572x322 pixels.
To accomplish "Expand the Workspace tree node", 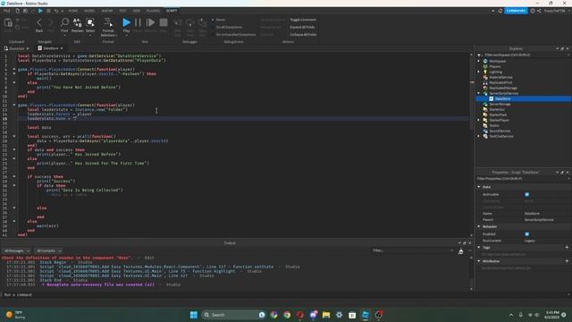I will coord(479,61).
